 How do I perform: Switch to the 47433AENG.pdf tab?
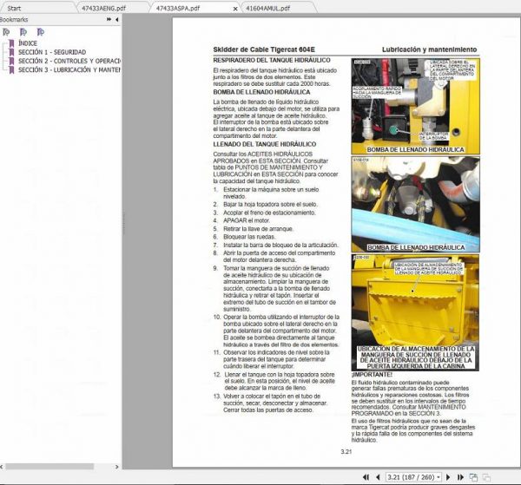pos(103,8)
